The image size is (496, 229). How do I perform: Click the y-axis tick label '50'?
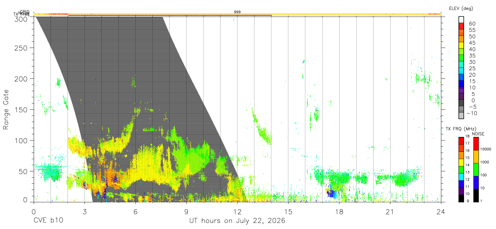(x=23, y=171)
